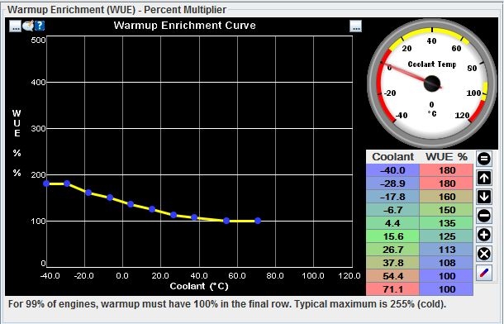This screenshot has height=324, width=504.
Task: Select the curve point at 26.7 coolant
Action: click(174, 215)
